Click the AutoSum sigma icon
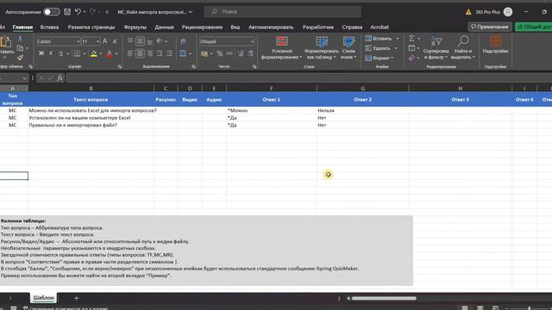The width and height of the screenshot is (552, 310). pyautogui.click(x=411, y=38)
